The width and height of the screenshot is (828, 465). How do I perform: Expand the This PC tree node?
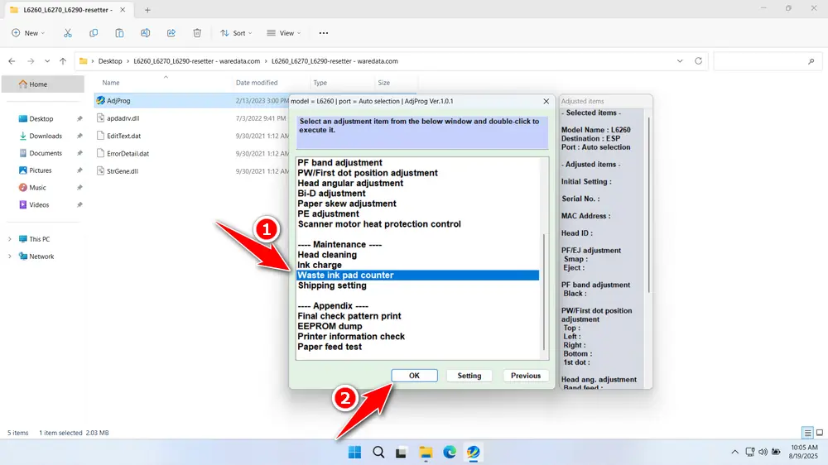tap(9, 239)
